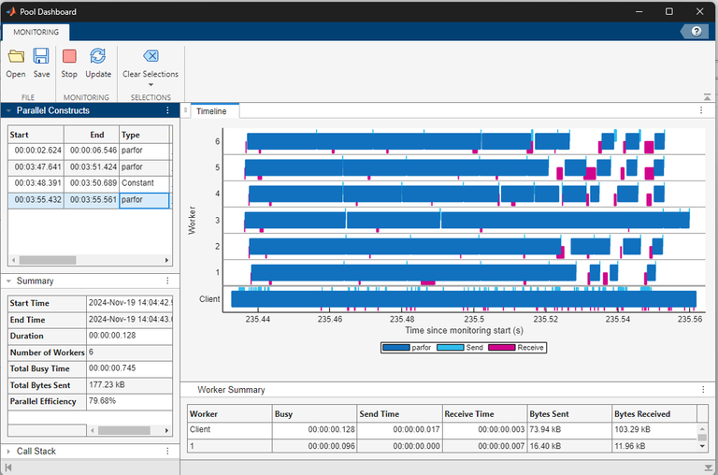Switch to the MONITORING tab
This screenshot has width=718, height=475.
click(36, 32)
